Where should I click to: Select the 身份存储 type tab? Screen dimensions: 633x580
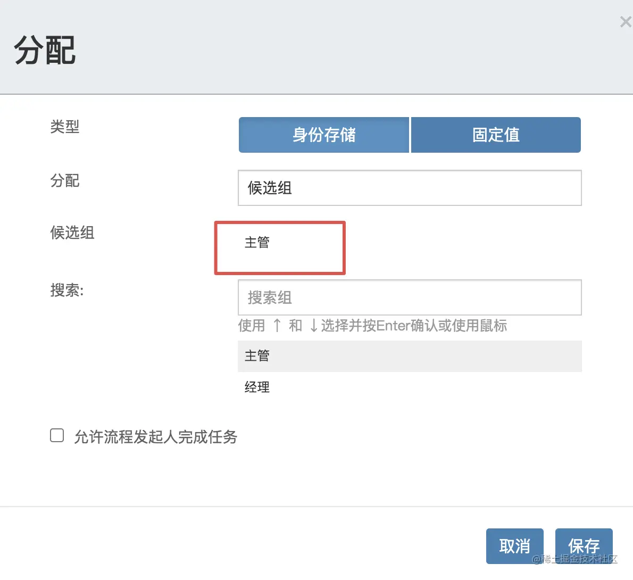324,135
